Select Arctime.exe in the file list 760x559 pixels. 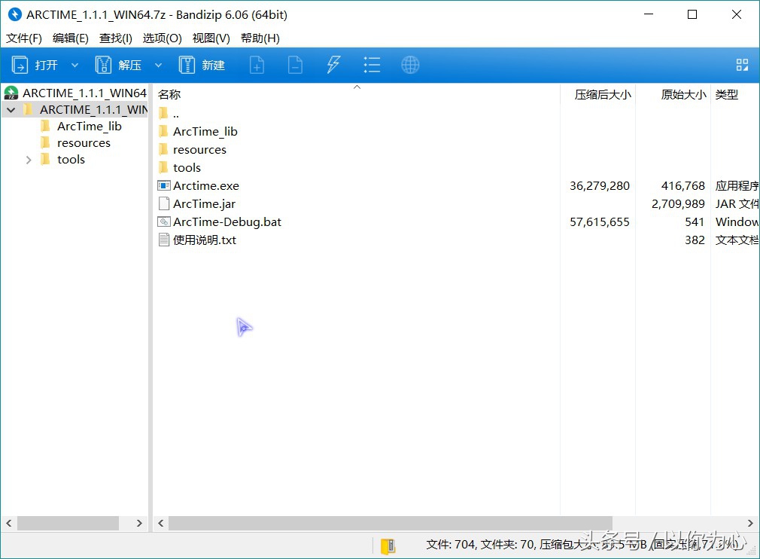click(205, 185)
